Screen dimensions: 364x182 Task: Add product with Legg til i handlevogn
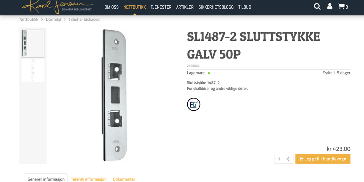[x=323, y=159]
